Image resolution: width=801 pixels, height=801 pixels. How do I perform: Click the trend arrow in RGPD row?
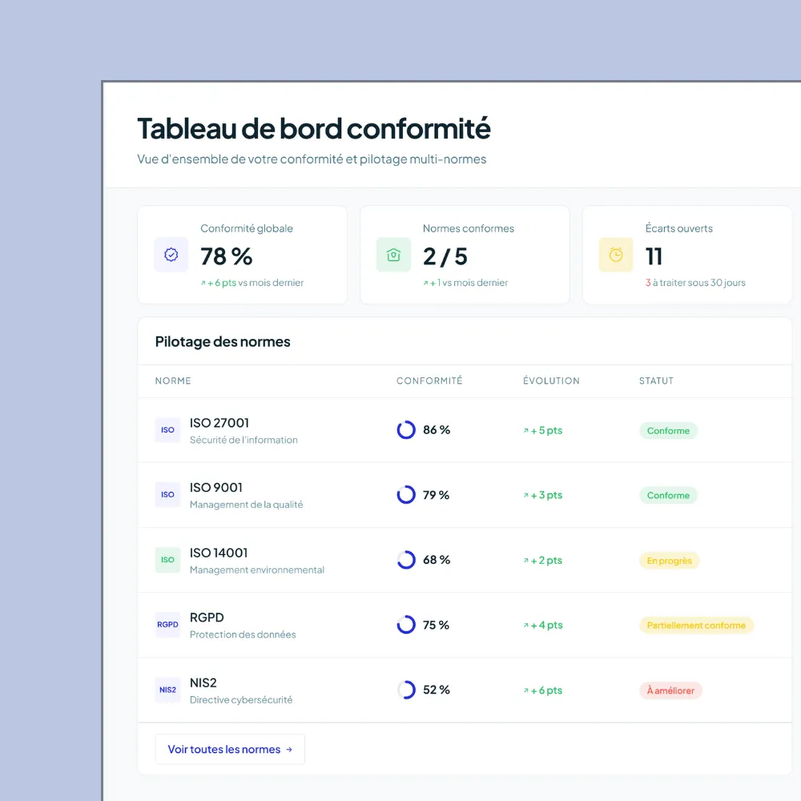(x=525, y=626)
